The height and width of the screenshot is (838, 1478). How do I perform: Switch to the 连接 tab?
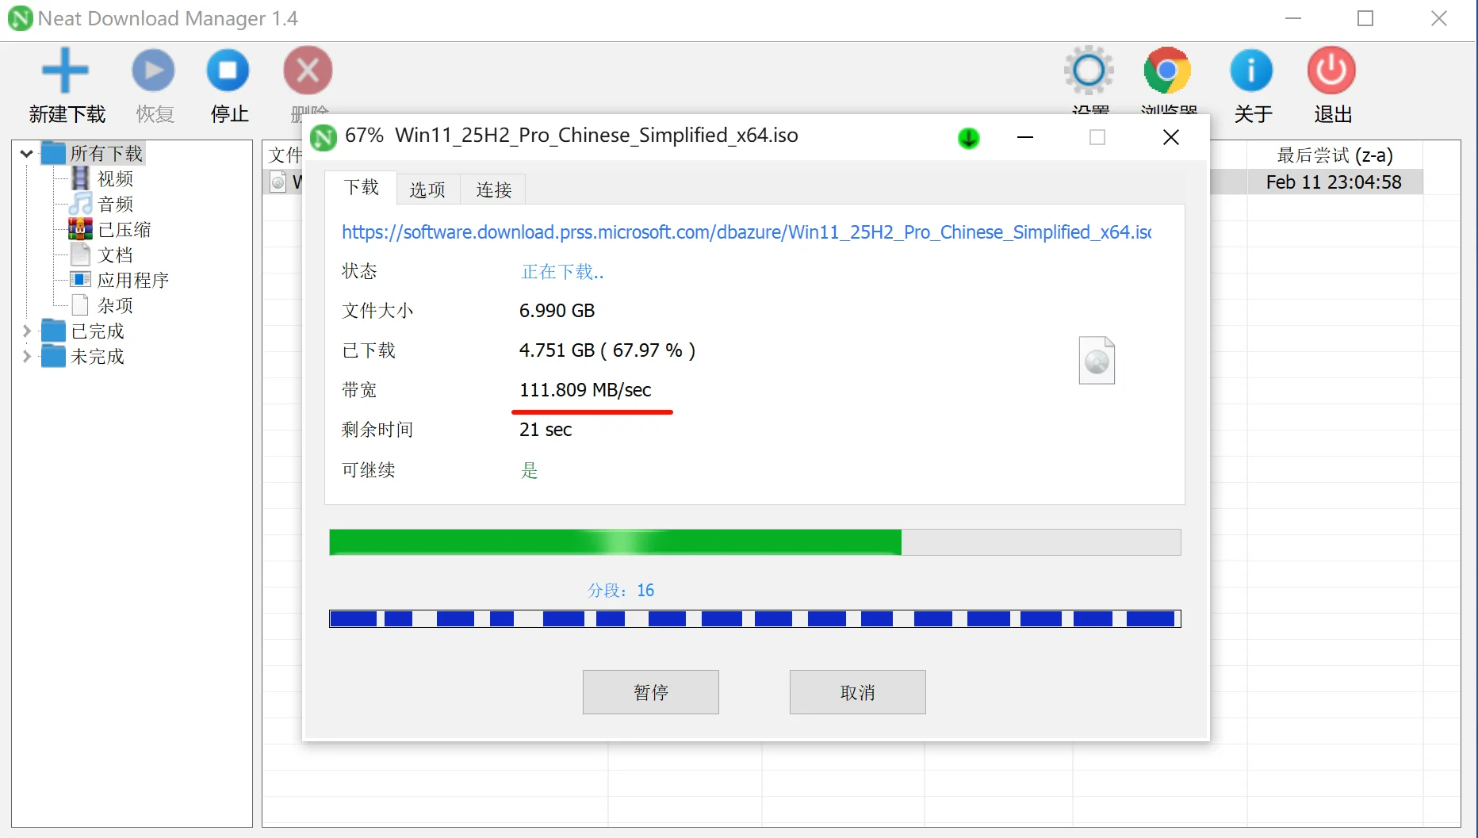pyautogui.click(x=493, y=189)
